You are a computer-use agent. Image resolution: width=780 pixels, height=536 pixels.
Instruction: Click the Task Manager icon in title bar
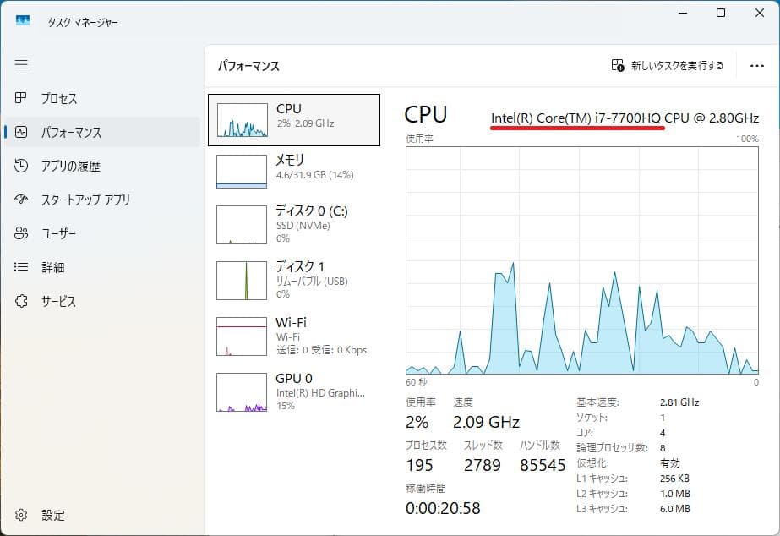point(21,18)
